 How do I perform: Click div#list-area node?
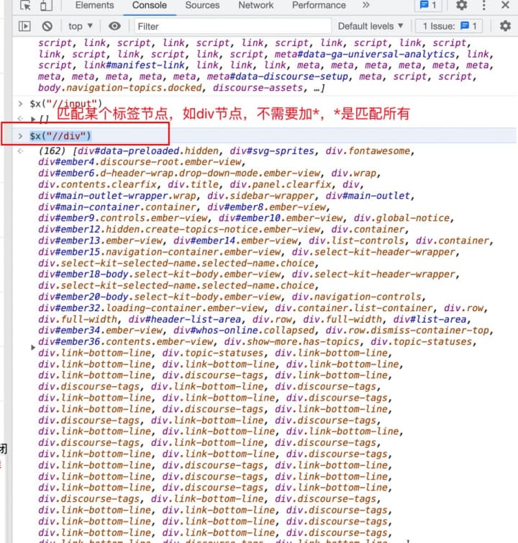pos(430,319)
